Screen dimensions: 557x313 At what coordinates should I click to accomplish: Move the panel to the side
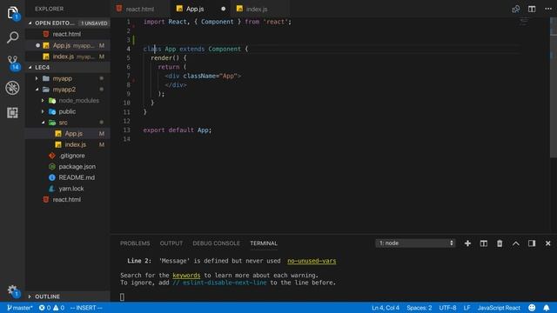tap(532, 243)
